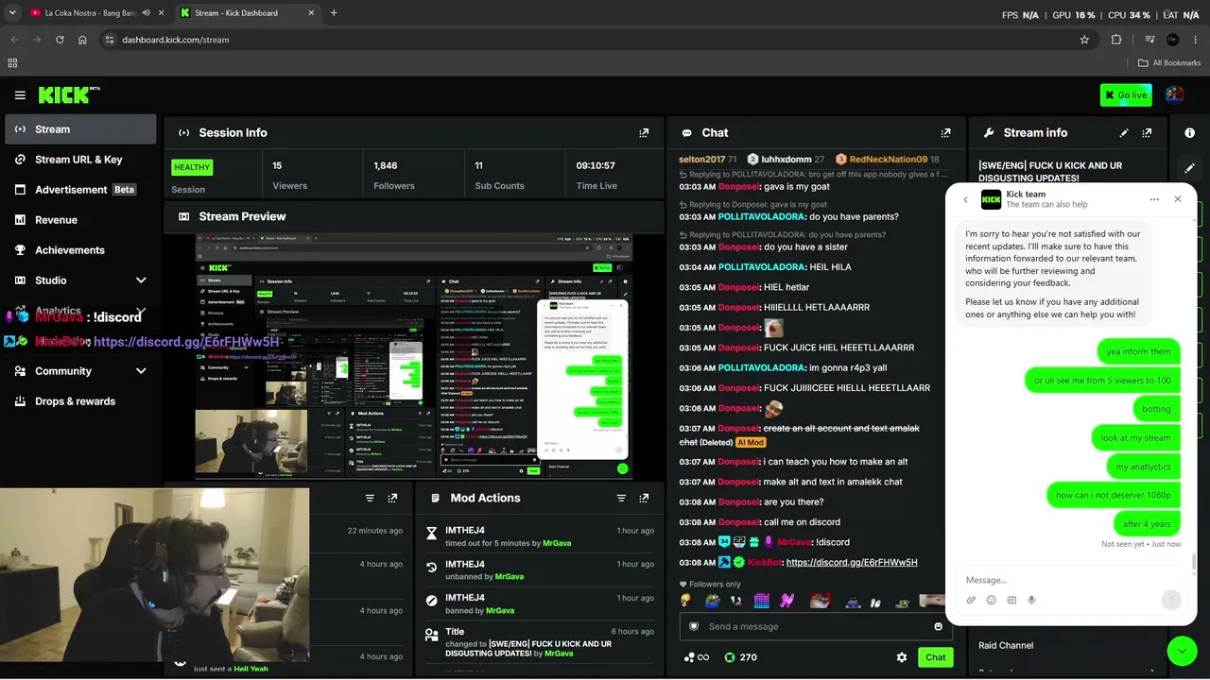Image resolution: width=1210 pixels, height=680 pixels.
Task: Pop out the Chat panel
Action: tap(945, 133)
